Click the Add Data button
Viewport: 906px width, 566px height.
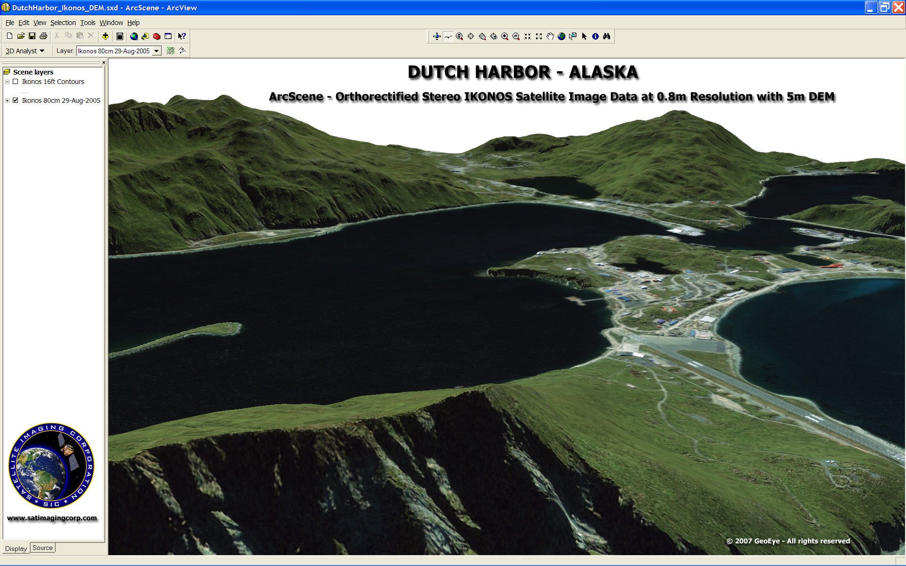click(x=105, y=36)
